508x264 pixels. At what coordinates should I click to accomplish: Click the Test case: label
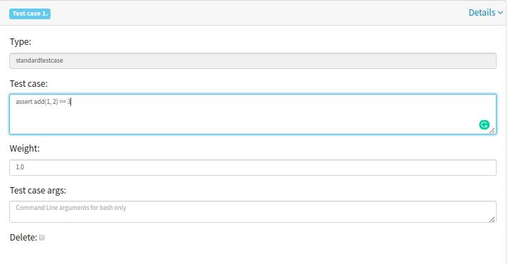click(28, 83)
